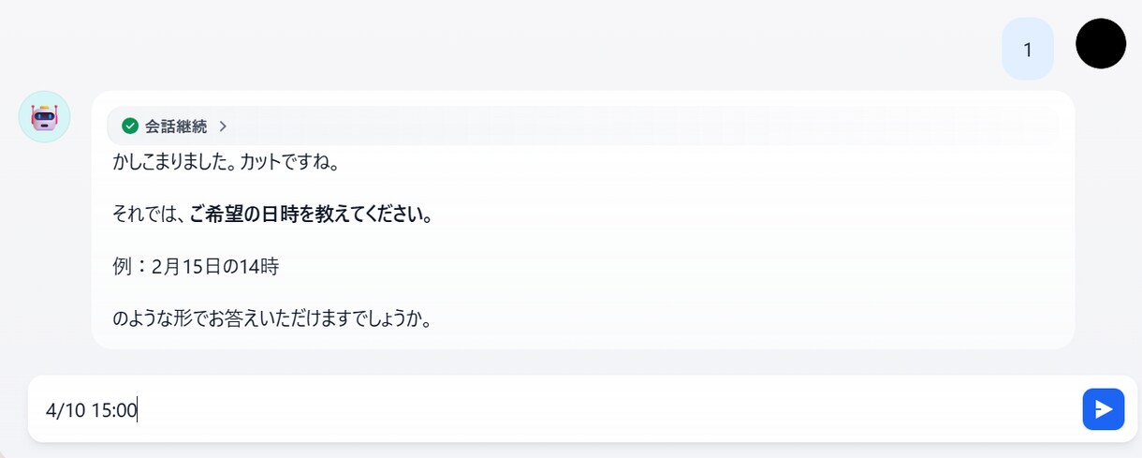This screenshot has height=458, width=1142.
Task: Open the black user profile avatar
Action: [x=1101, y=44]
